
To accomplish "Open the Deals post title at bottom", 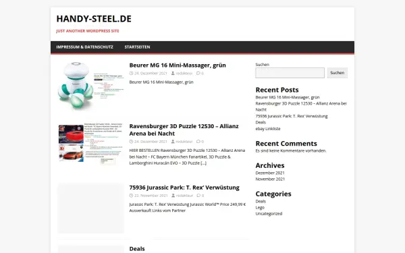I will (137, 249).
